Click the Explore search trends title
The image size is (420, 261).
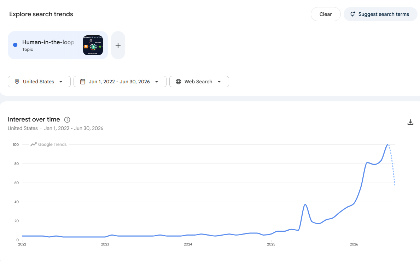point(41,14)
